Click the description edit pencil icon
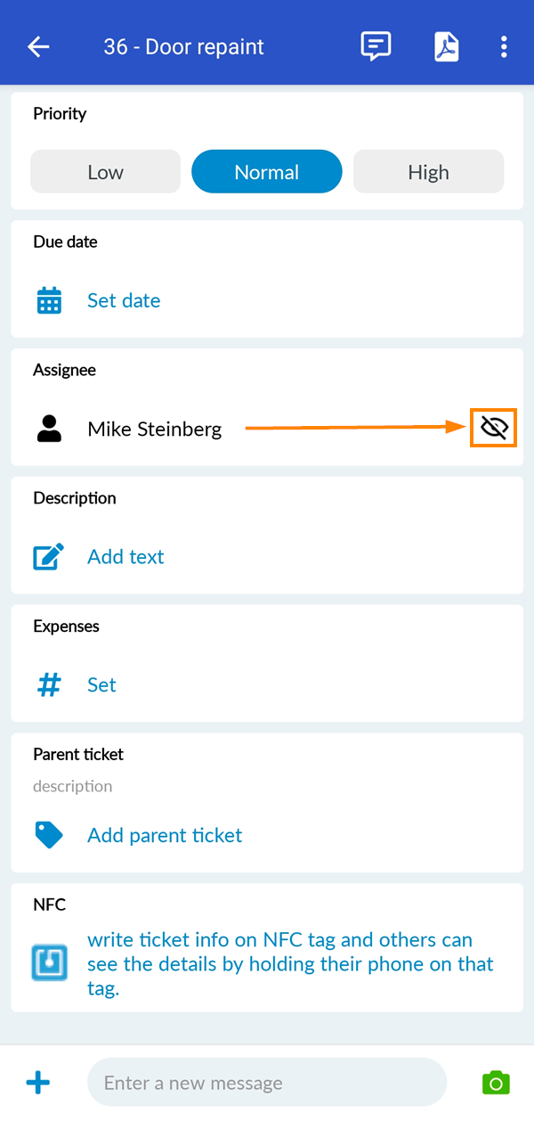 (49, 557)
